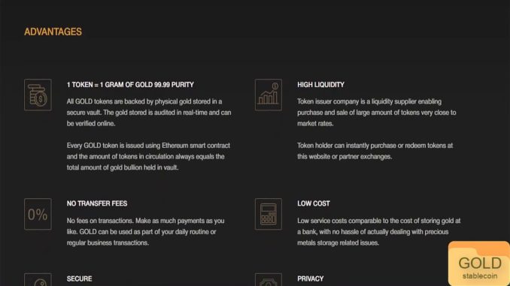Click the liquidity supplier description text

[x=377, y=113]
